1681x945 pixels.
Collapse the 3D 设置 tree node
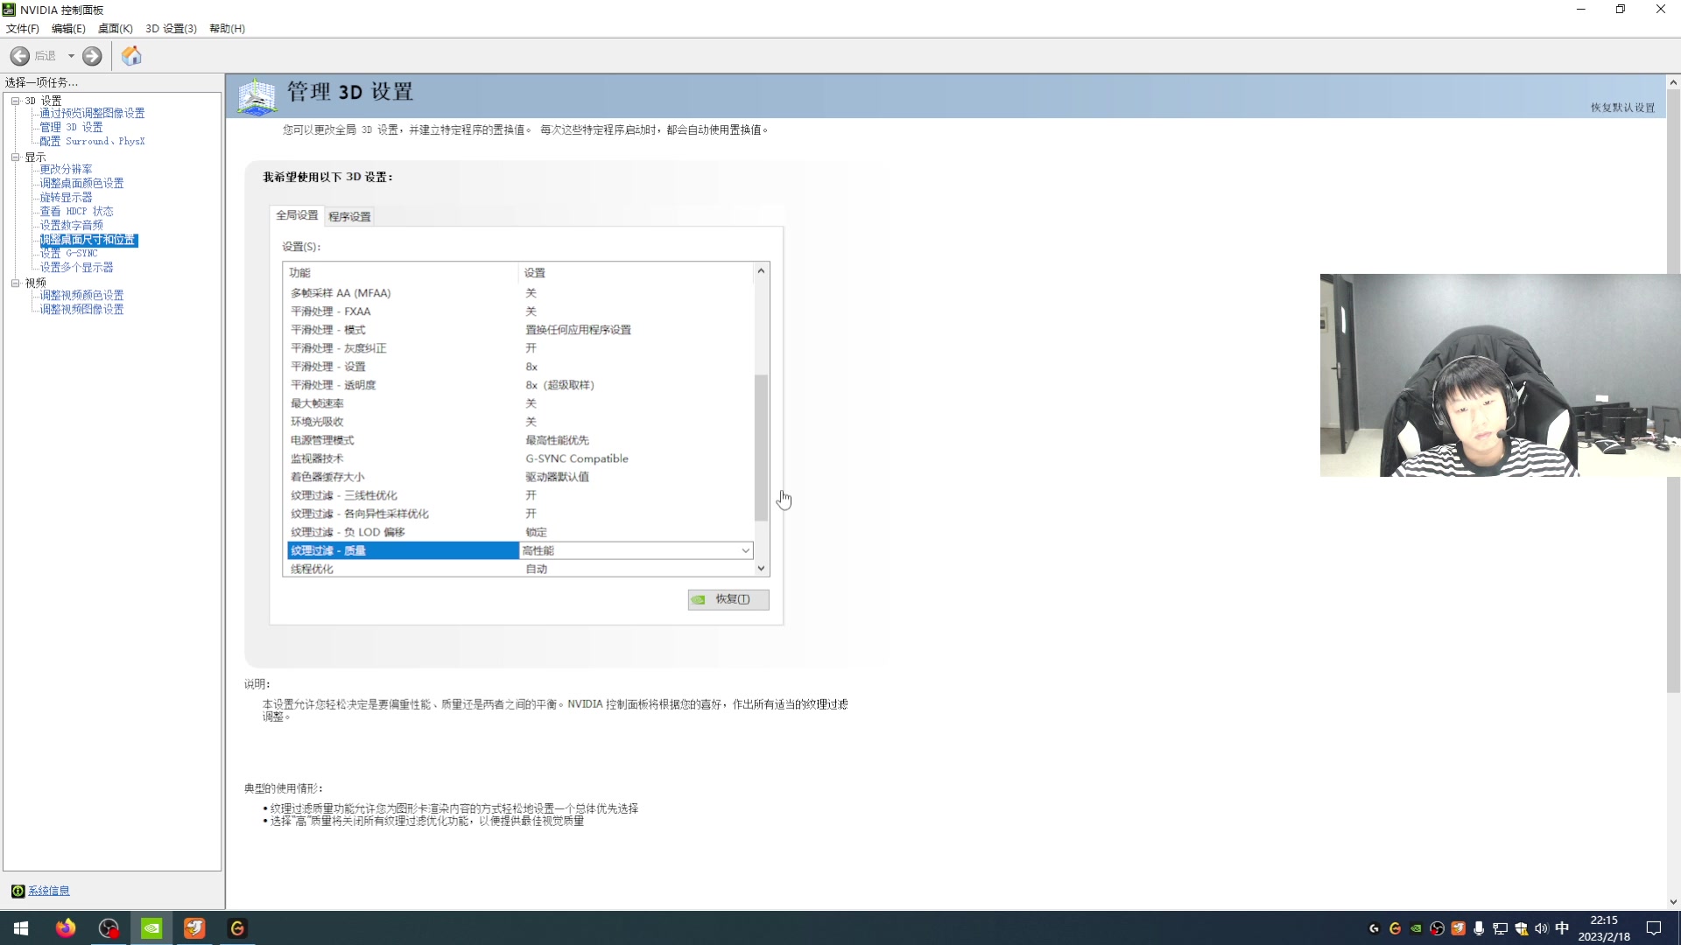point(15,101)
